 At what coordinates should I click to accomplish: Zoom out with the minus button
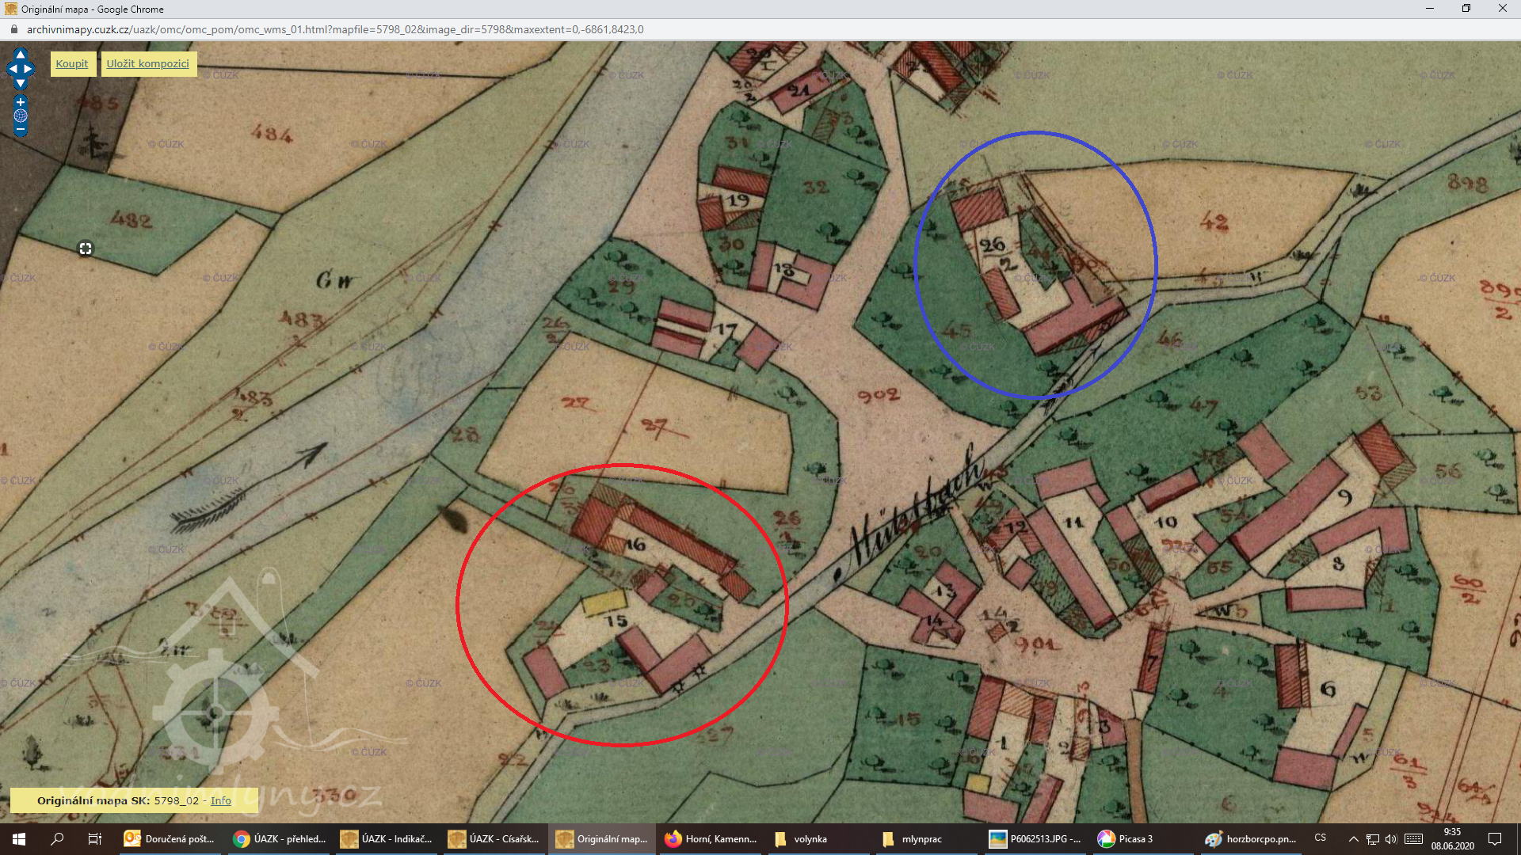click(21, 129)
